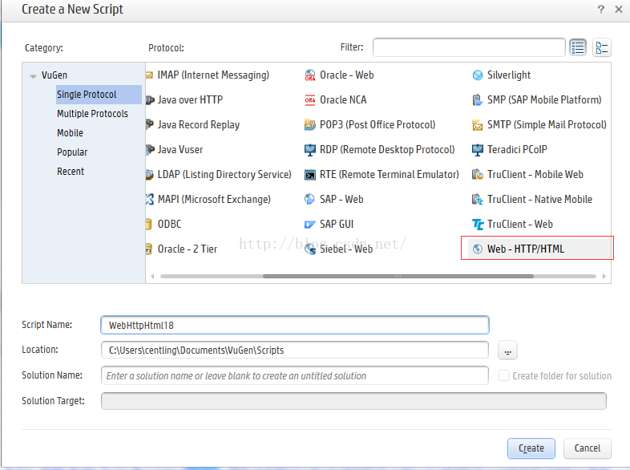Choose the RDP (Remote Desktop Protocol) icon
The image size is (630, 470).
(x=309, y=150)
